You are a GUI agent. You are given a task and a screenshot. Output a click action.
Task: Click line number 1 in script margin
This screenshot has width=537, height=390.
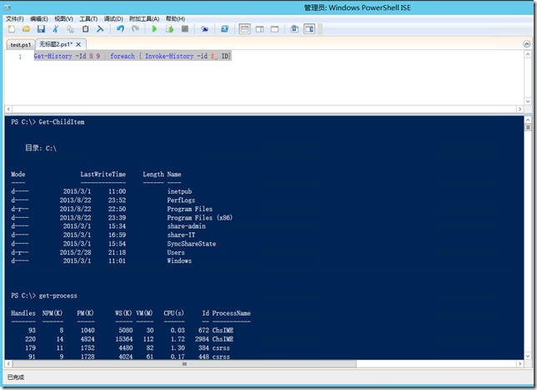[20, 57]
